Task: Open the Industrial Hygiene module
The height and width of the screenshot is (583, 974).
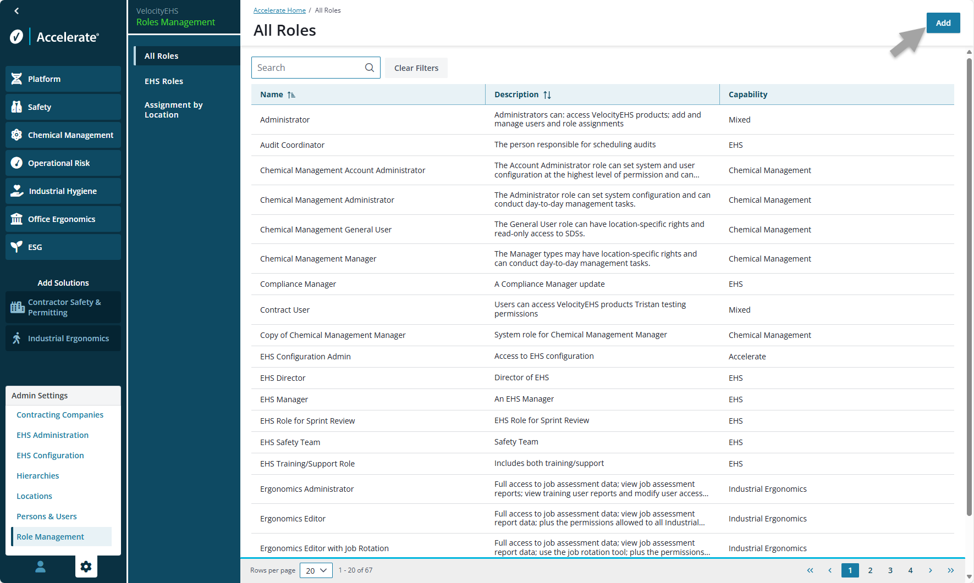Action: [63, 191]
